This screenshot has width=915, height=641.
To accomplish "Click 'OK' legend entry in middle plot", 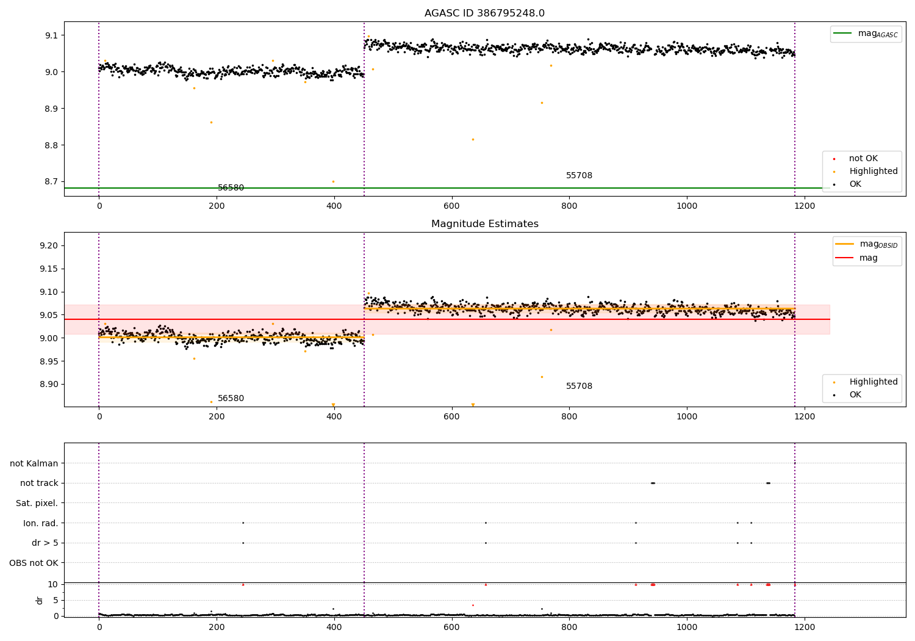I will 855,395.
